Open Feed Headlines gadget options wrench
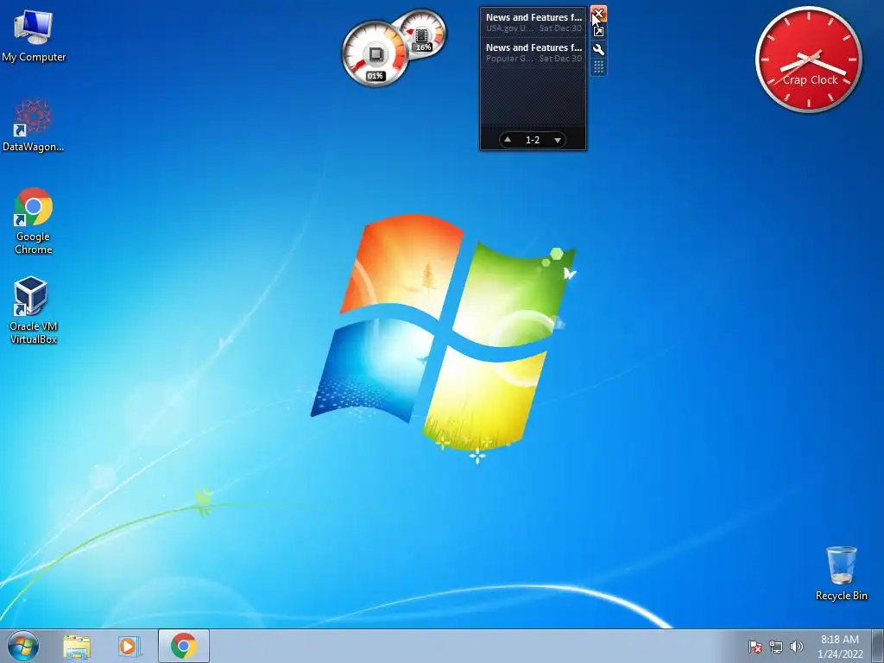 [x=598, y=49]
